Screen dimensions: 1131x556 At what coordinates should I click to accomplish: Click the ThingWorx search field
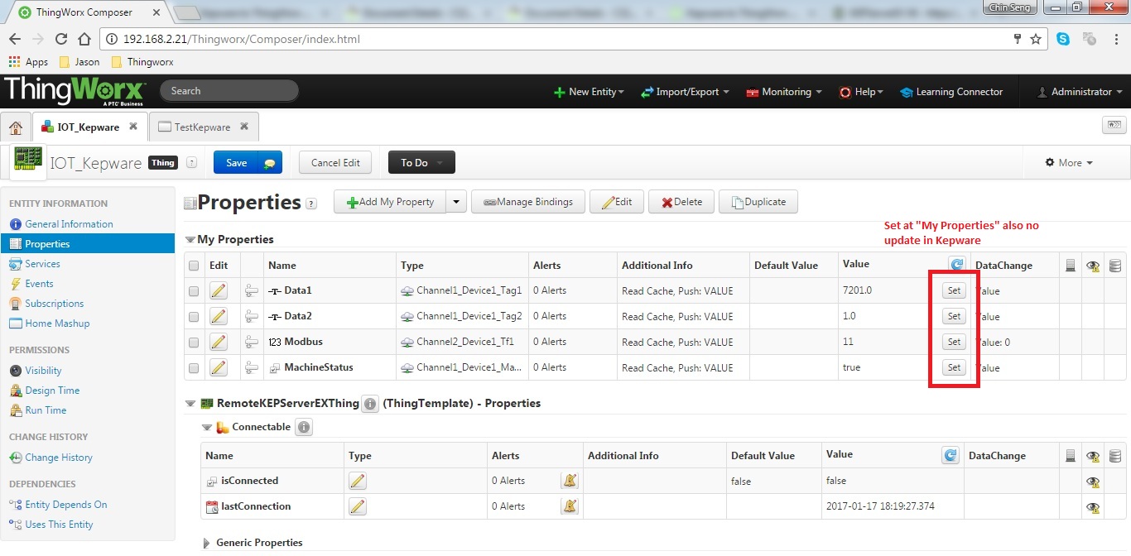coord(229,91)
